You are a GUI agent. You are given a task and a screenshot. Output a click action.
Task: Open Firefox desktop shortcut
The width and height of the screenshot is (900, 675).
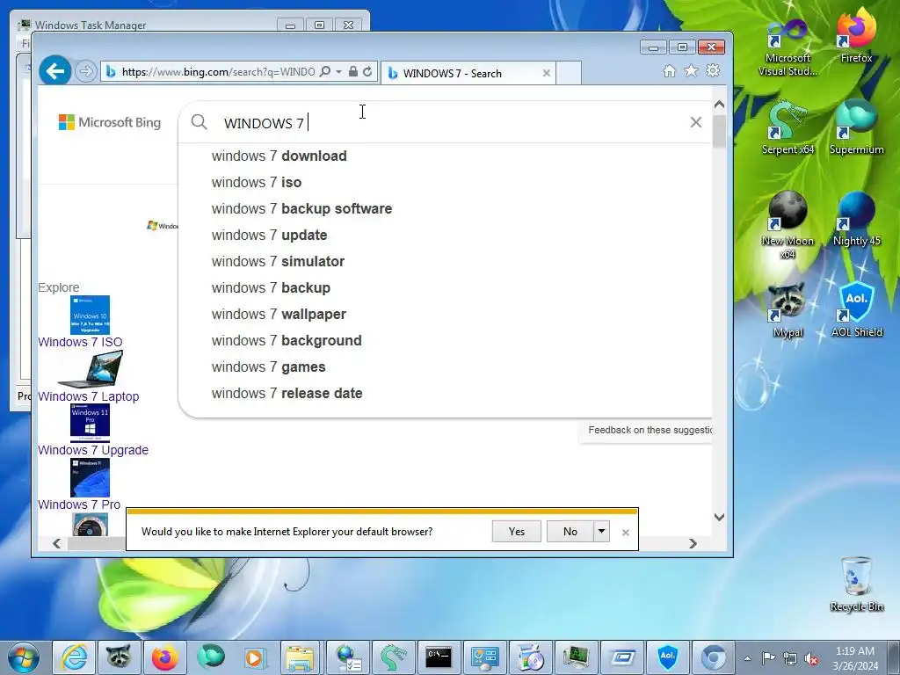856,35
